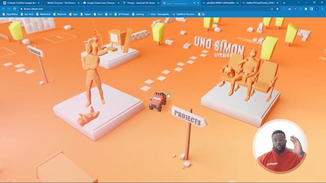The width and height of the screenshot is (326, 183).
Task: Switch to the Google Umami Land tab
Action: [101, 3]
